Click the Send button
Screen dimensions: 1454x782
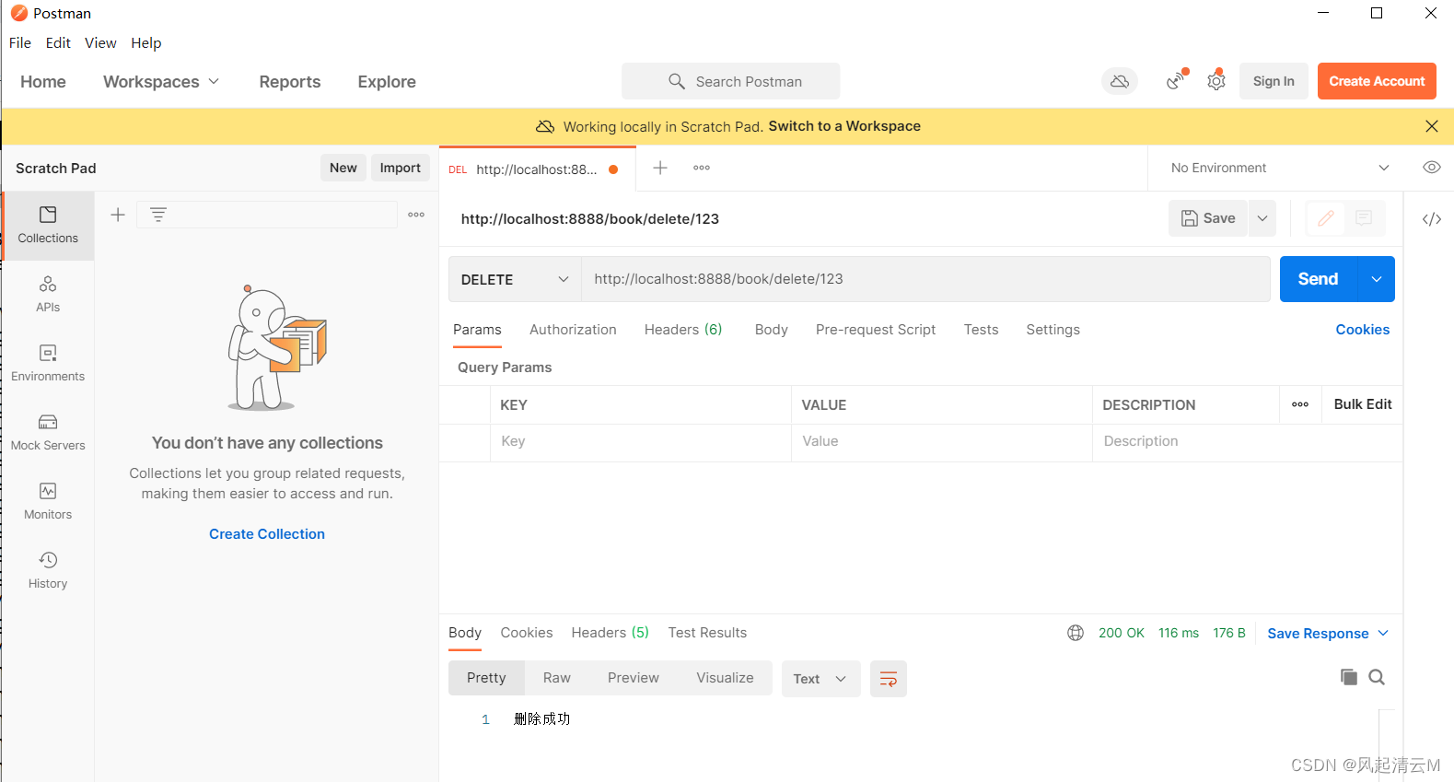click(1319, 279)
